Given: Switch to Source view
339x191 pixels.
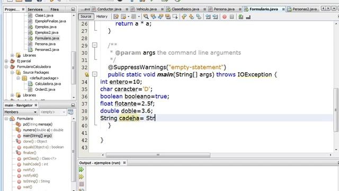Looking at the screenshot, I should (x=86, y=16).
